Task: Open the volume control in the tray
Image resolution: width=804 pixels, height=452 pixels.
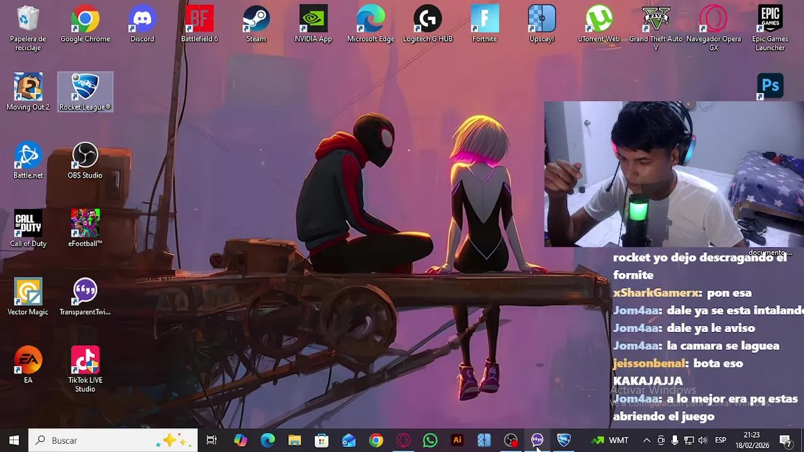Action: (x=702, y=440)
